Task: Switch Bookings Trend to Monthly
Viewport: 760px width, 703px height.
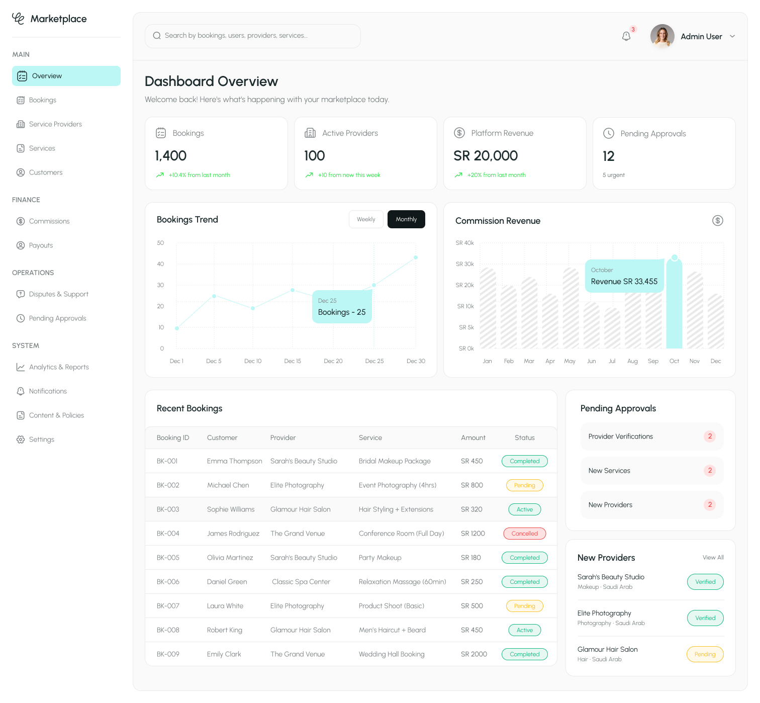Action: [x=406, y=219]
